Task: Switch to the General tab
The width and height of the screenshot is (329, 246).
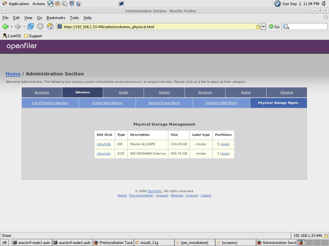Action: (x=287, y=92)
